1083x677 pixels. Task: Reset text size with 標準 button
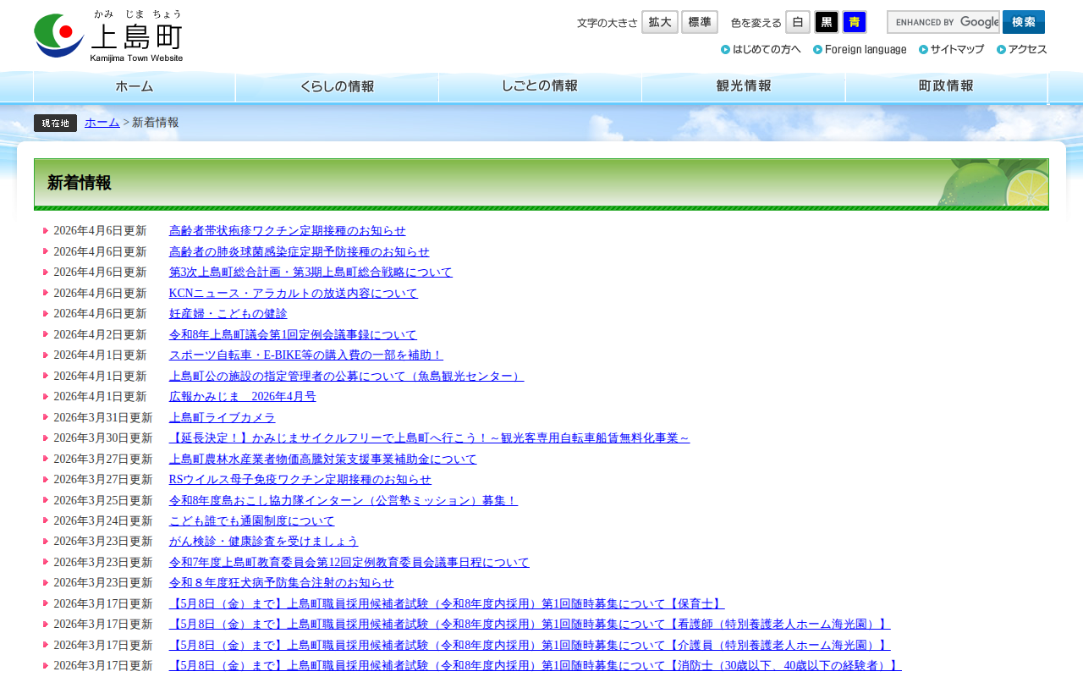click(x=700, y=22)
